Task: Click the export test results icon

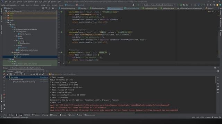Action: pyautogui.click(x=43, y=74)
